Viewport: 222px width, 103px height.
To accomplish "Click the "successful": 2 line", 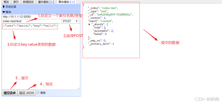I will point(103,31).
